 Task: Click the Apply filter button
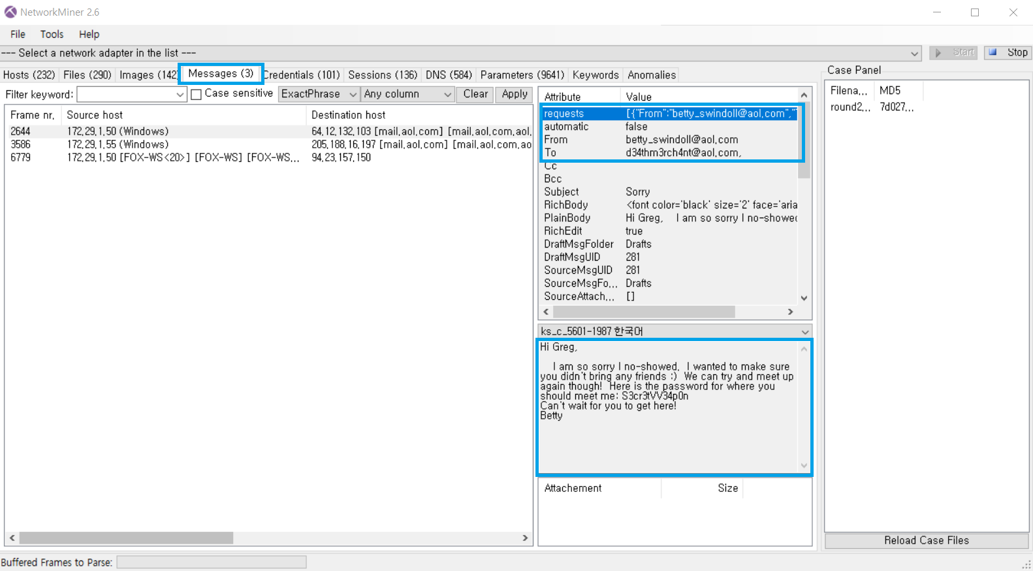(x=515, y=94)
